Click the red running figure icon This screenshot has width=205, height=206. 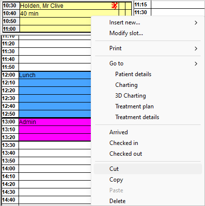(114, 6)
